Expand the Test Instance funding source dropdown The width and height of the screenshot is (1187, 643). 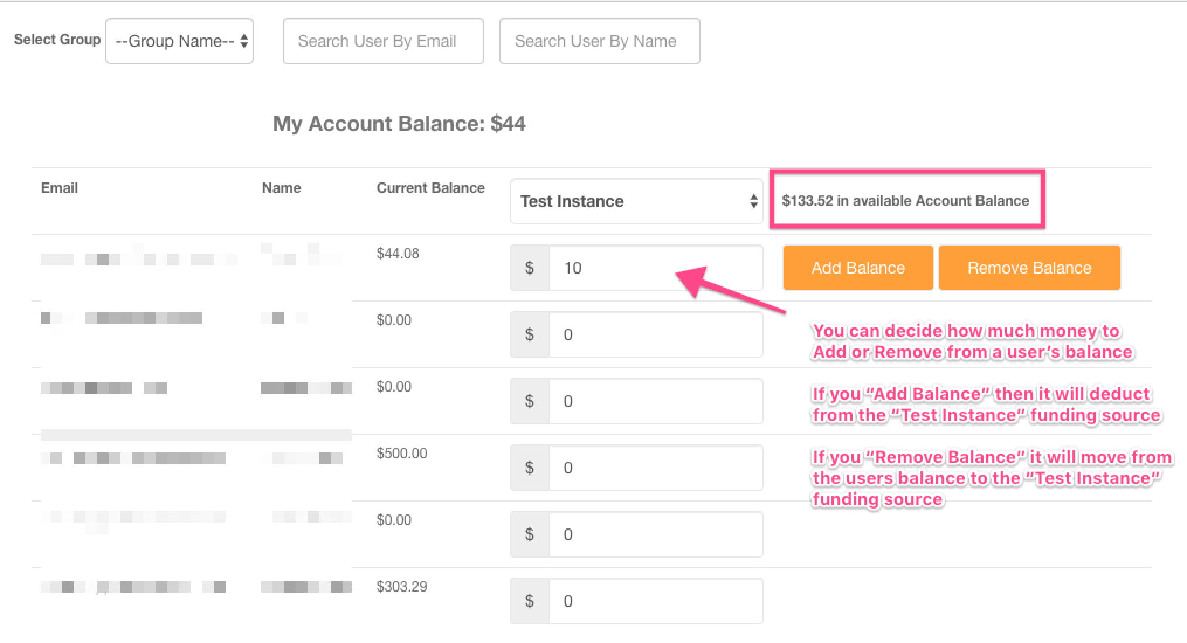(637, 201)
